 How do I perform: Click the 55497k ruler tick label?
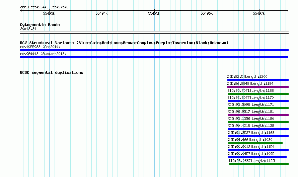[259, 13]
